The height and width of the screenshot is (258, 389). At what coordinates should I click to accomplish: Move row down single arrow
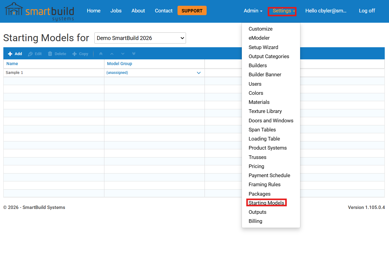[x=123, y=54]
